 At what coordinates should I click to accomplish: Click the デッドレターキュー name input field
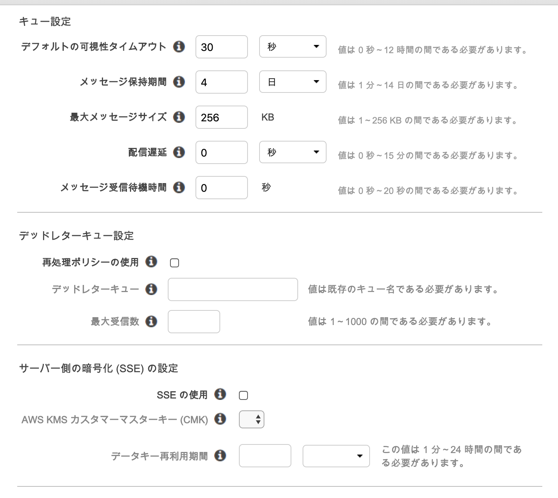coord(233,289)
